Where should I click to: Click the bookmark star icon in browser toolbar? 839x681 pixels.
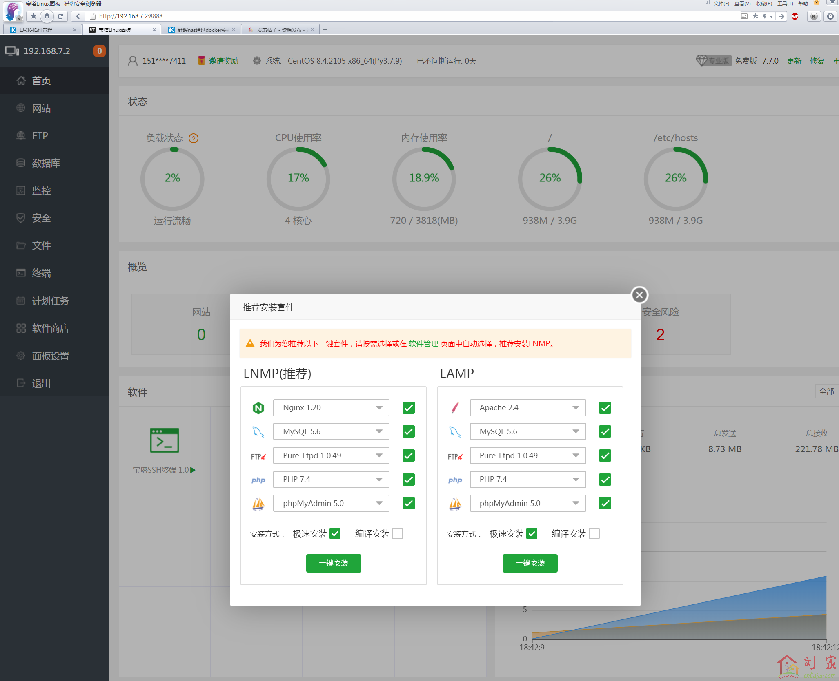[33, 16]
